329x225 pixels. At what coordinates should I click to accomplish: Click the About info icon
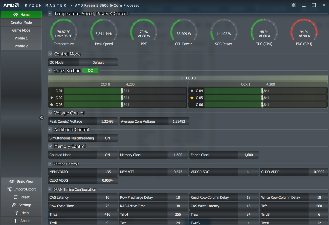click(15, 221)
